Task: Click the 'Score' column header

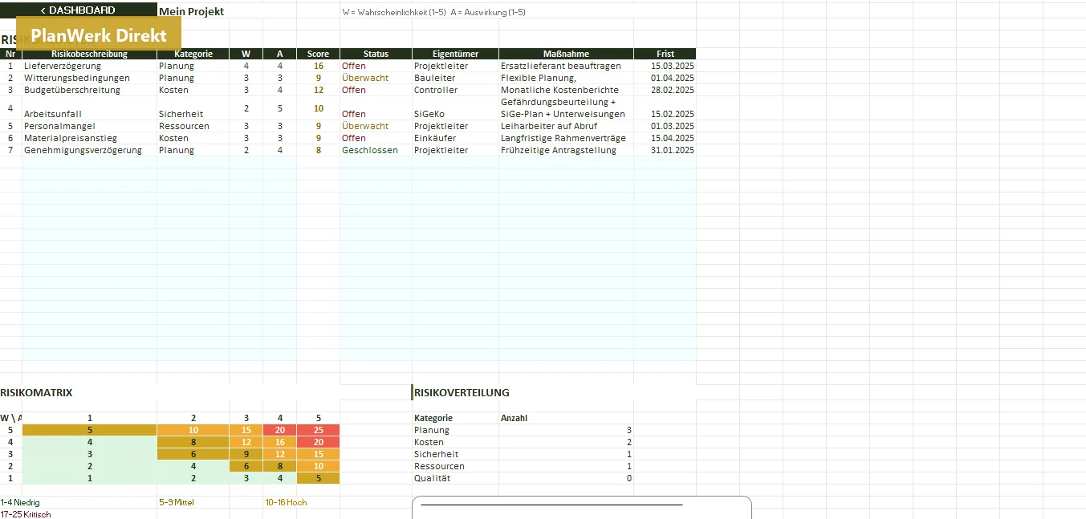Action: click(318, 54)
